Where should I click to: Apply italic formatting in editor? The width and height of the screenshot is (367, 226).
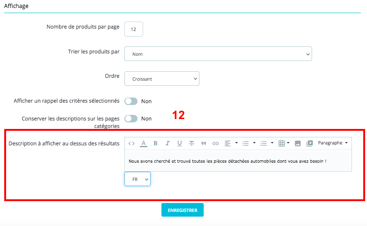(x=168, y=143)
